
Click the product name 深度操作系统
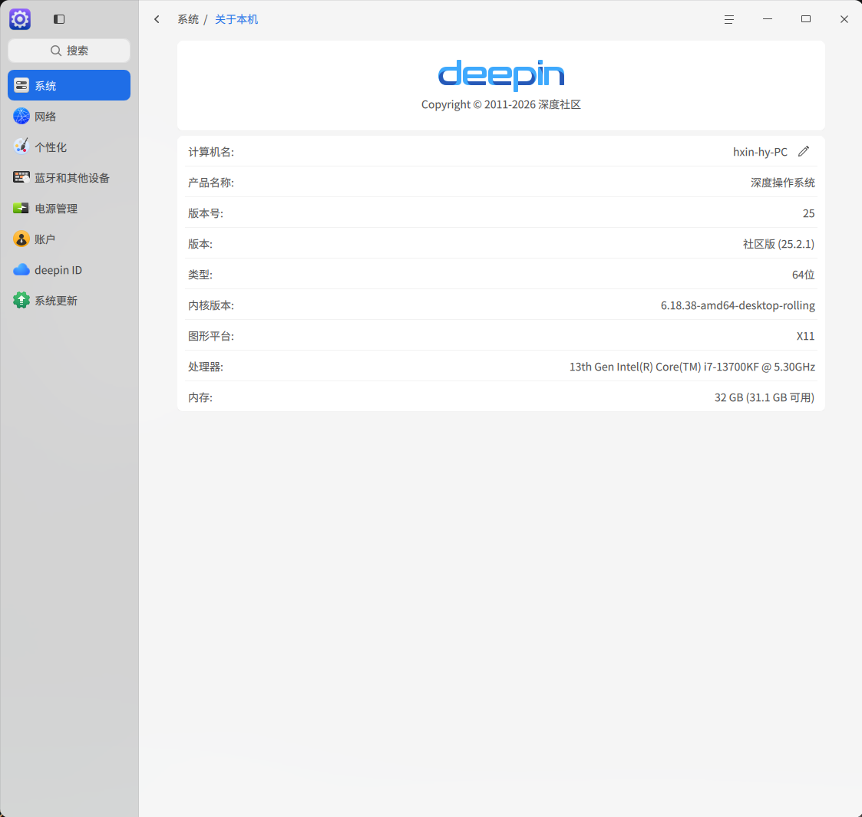(x=783, y=183)
